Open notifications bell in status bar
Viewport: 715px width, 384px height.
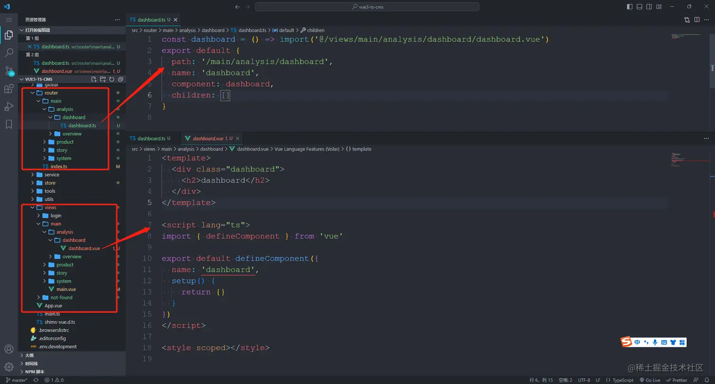(707, 380)
